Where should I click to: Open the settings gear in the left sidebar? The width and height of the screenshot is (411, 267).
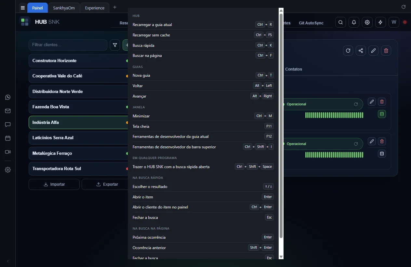pyautogui.click(x=8, y=170)
